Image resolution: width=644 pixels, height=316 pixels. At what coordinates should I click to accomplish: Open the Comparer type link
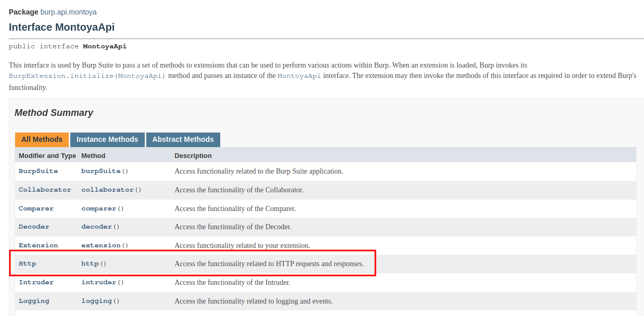36,208
